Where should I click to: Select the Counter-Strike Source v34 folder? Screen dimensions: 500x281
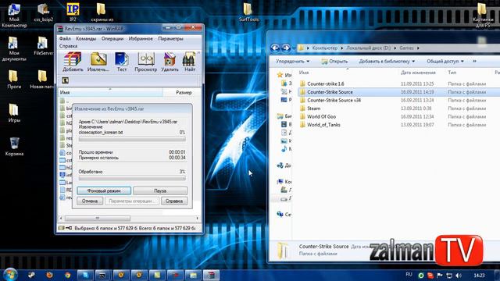point(334,100)
